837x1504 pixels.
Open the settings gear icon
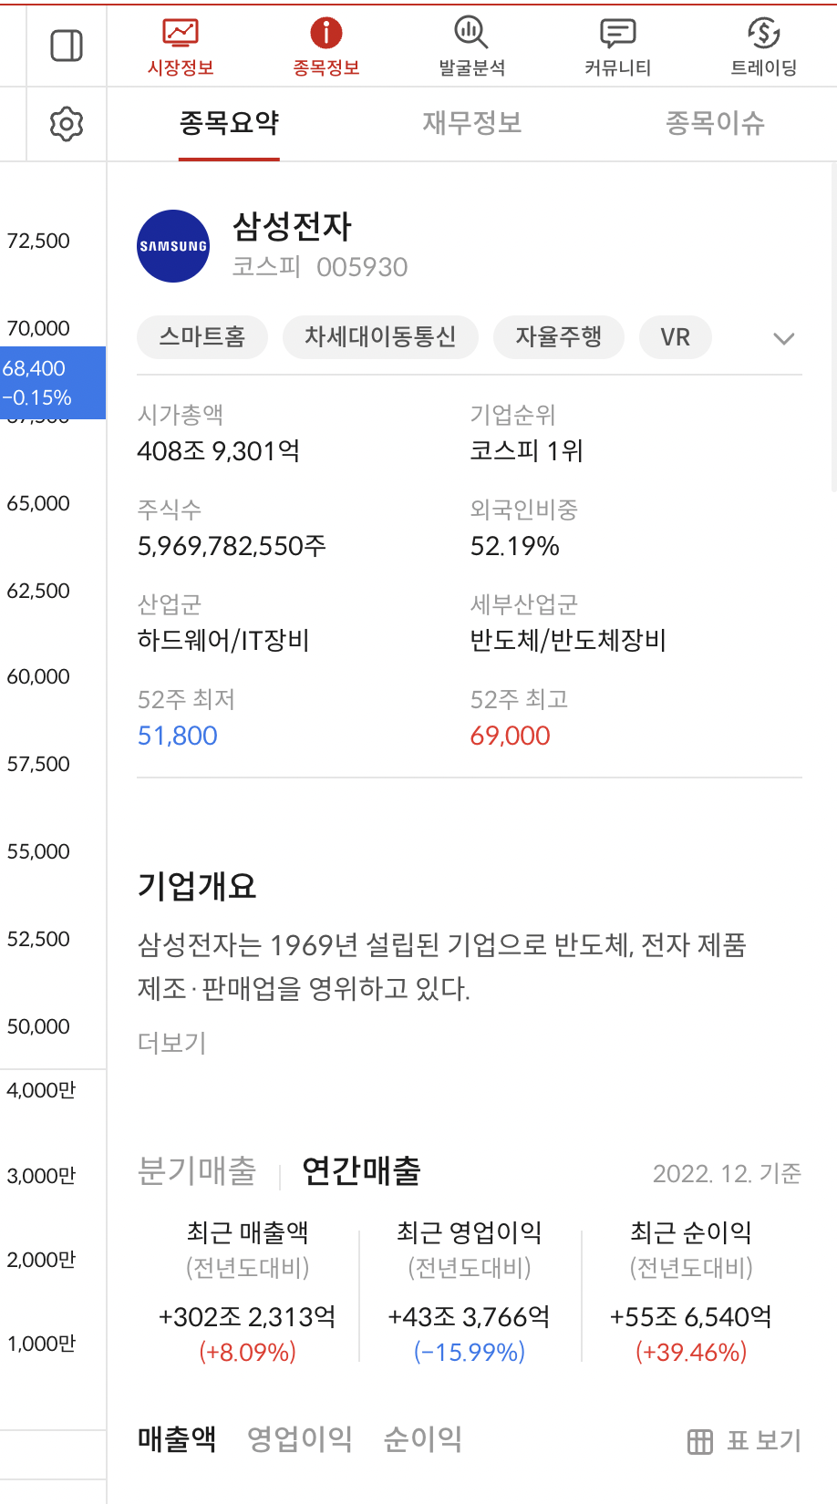pyautogui.click(x=67, y=124)
